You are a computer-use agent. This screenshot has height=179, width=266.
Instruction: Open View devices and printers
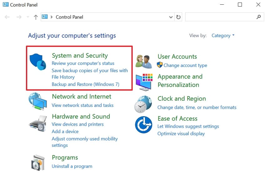pyautogui.click(x=77, y=124)
